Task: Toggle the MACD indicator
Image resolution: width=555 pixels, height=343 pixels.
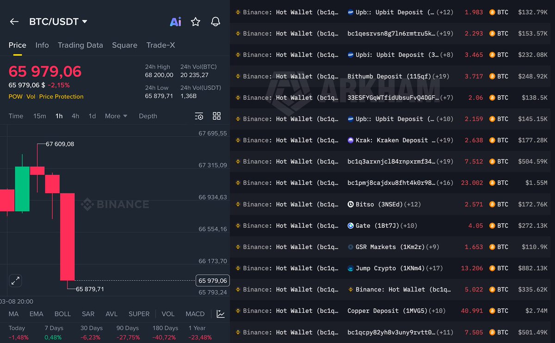Action: (195, 314)
